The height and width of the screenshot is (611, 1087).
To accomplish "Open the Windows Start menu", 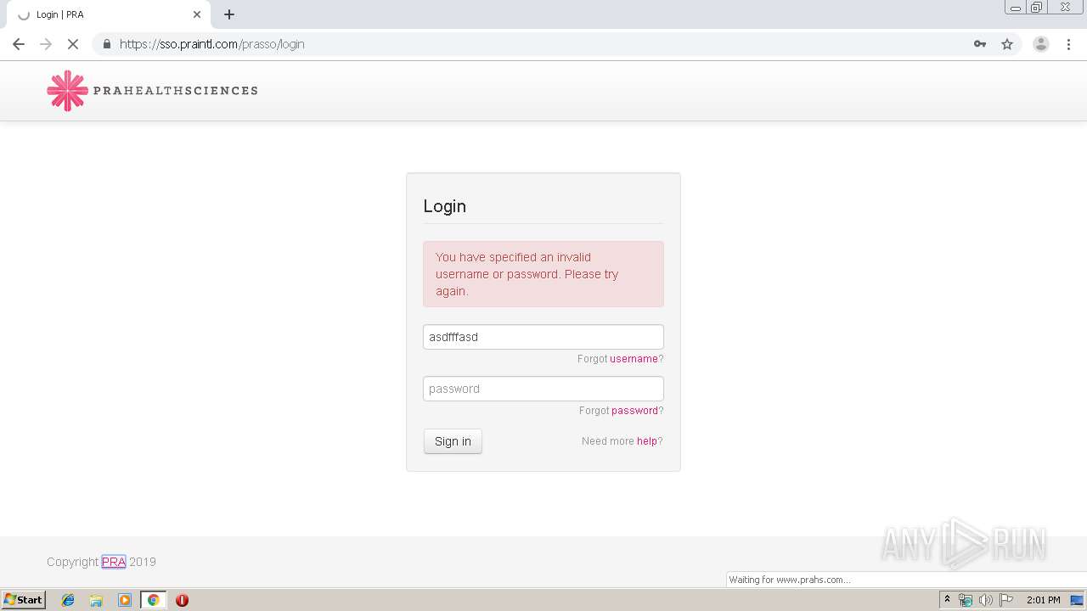I will 23,600.
